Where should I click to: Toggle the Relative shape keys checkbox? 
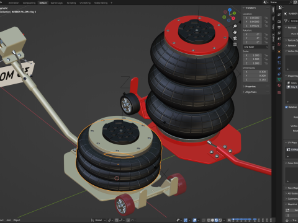tap(286, 107)
